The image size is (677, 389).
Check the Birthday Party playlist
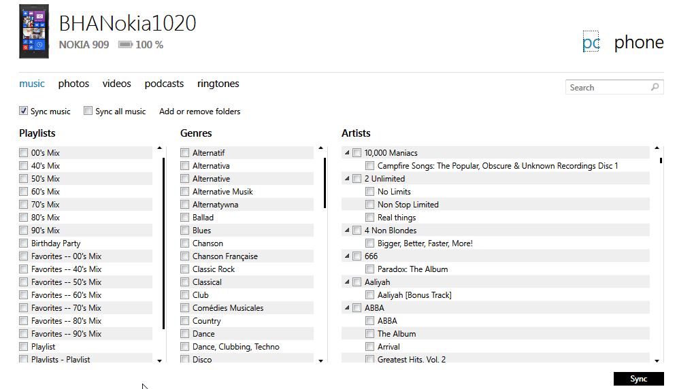(24, 243)
